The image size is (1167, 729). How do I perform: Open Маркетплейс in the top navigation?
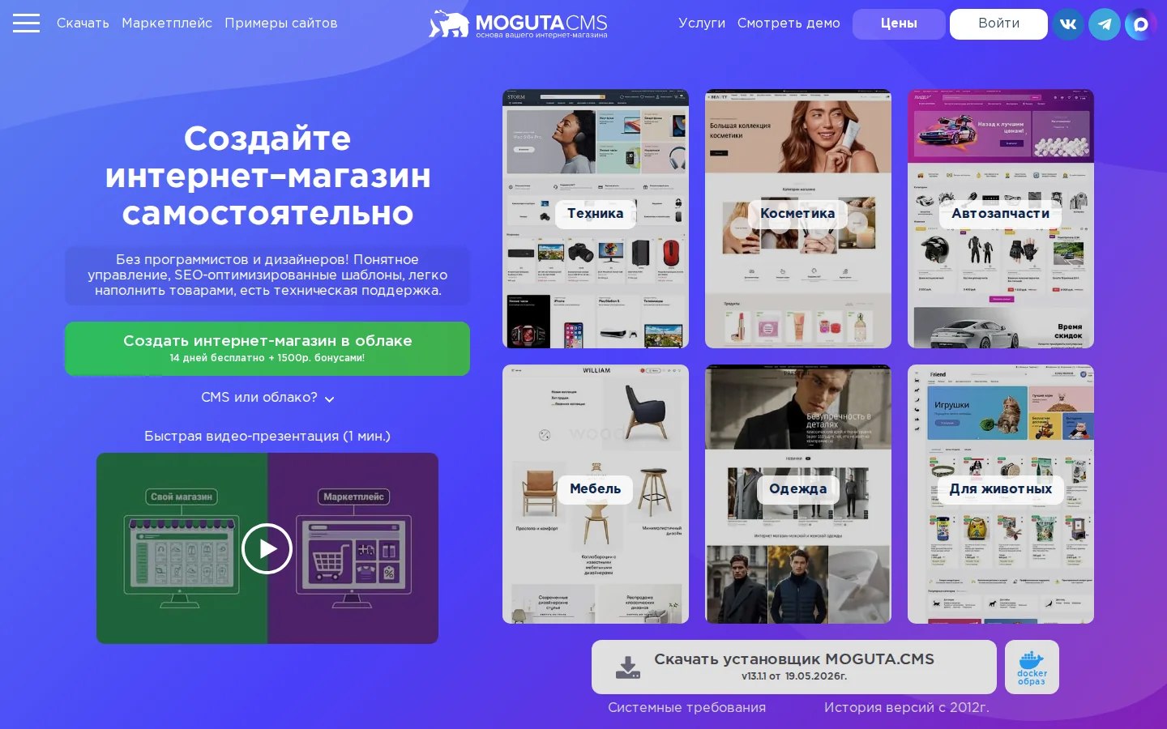(x=167, y=23)
